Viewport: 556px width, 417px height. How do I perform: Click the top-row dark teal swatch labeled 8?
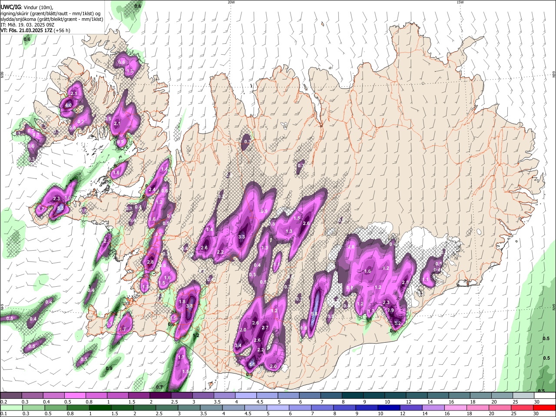[x=353, y=396]
